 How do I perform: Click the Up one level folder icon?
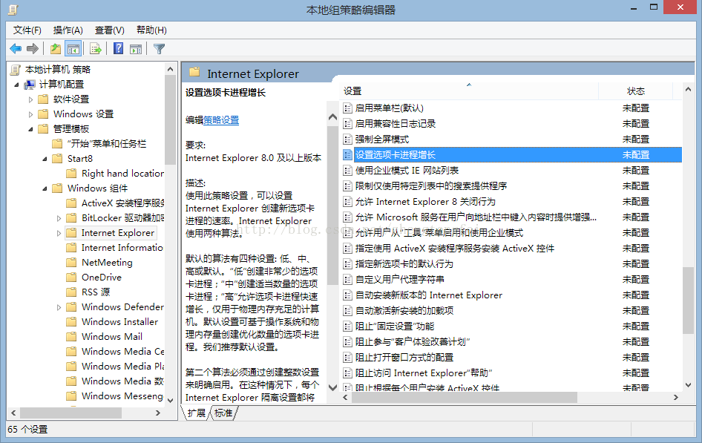[x=56, y=48]
